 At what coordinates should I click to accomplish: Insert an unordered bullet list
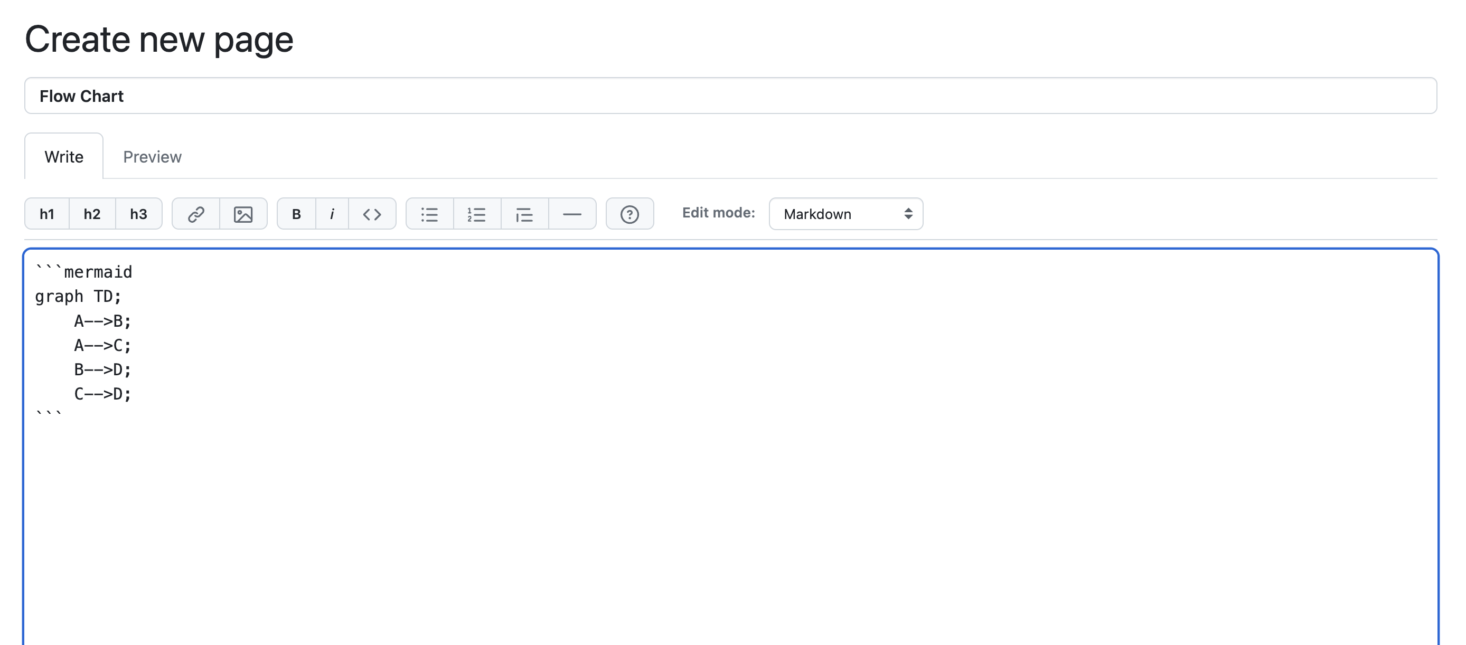pos(430,214)
